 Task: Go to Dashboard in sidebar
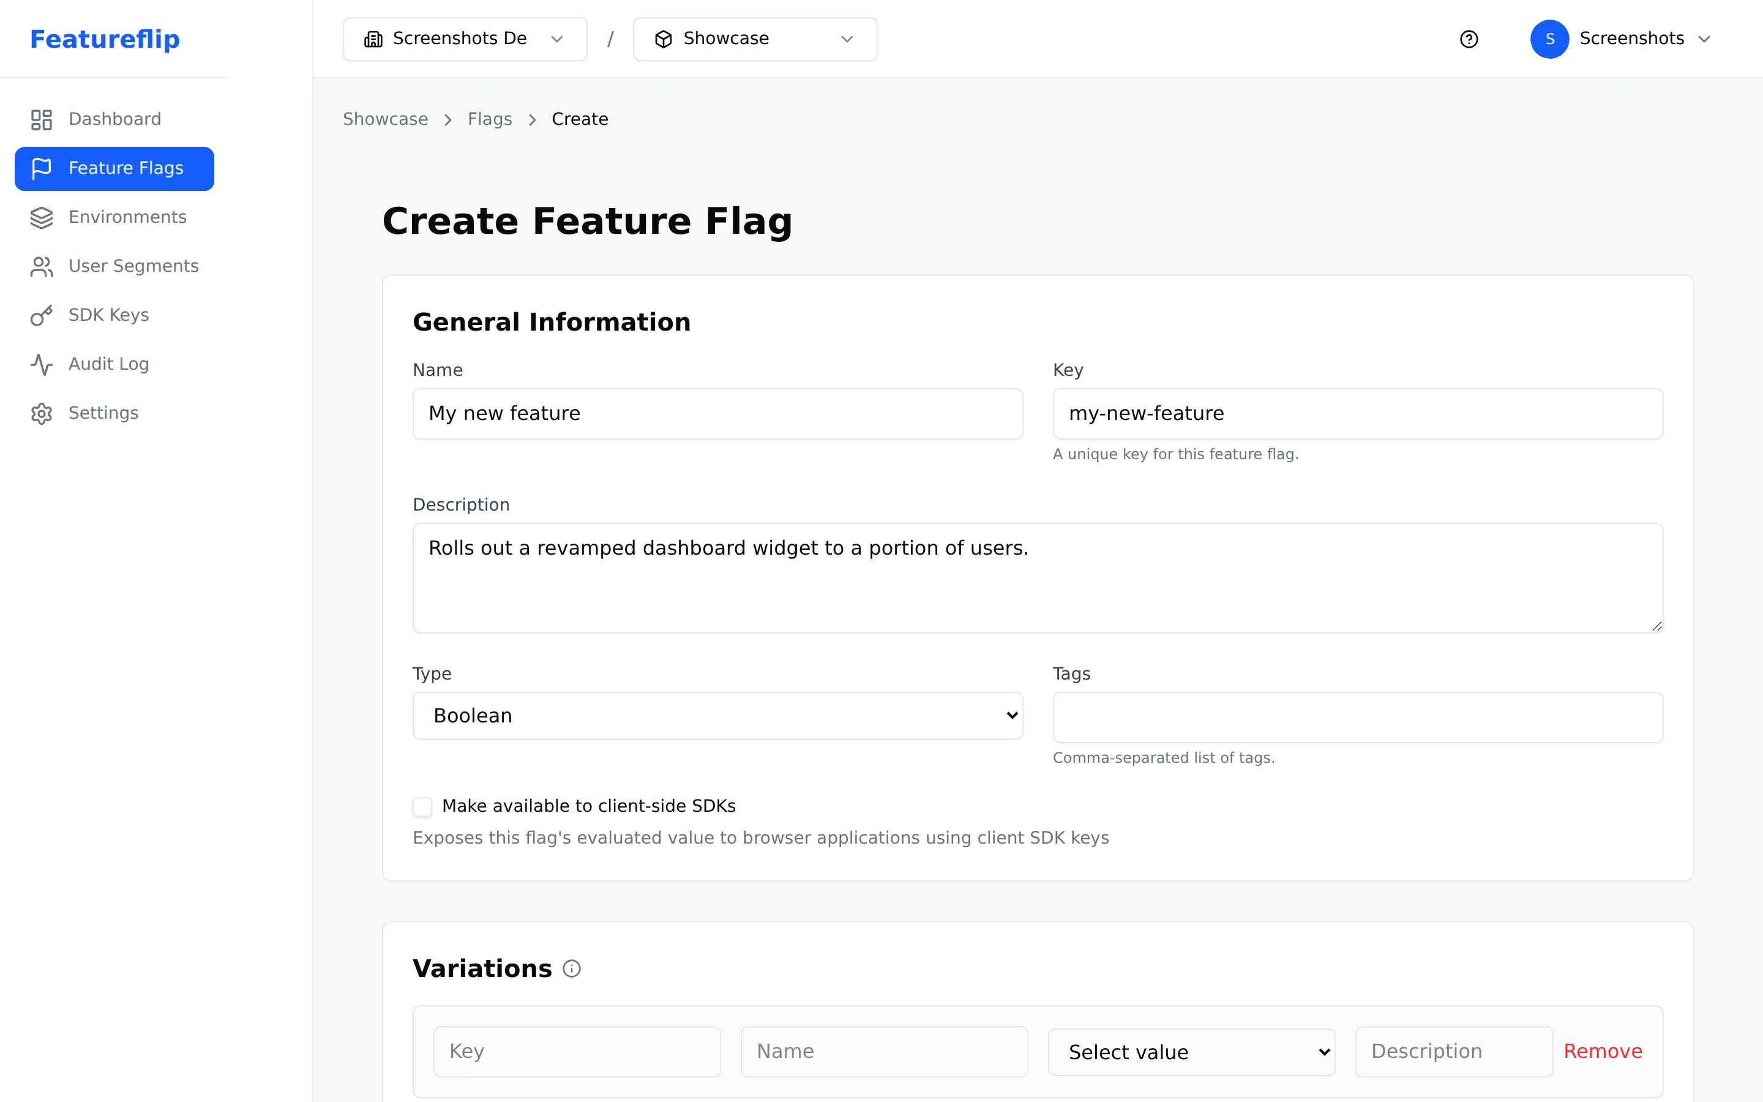114,119
